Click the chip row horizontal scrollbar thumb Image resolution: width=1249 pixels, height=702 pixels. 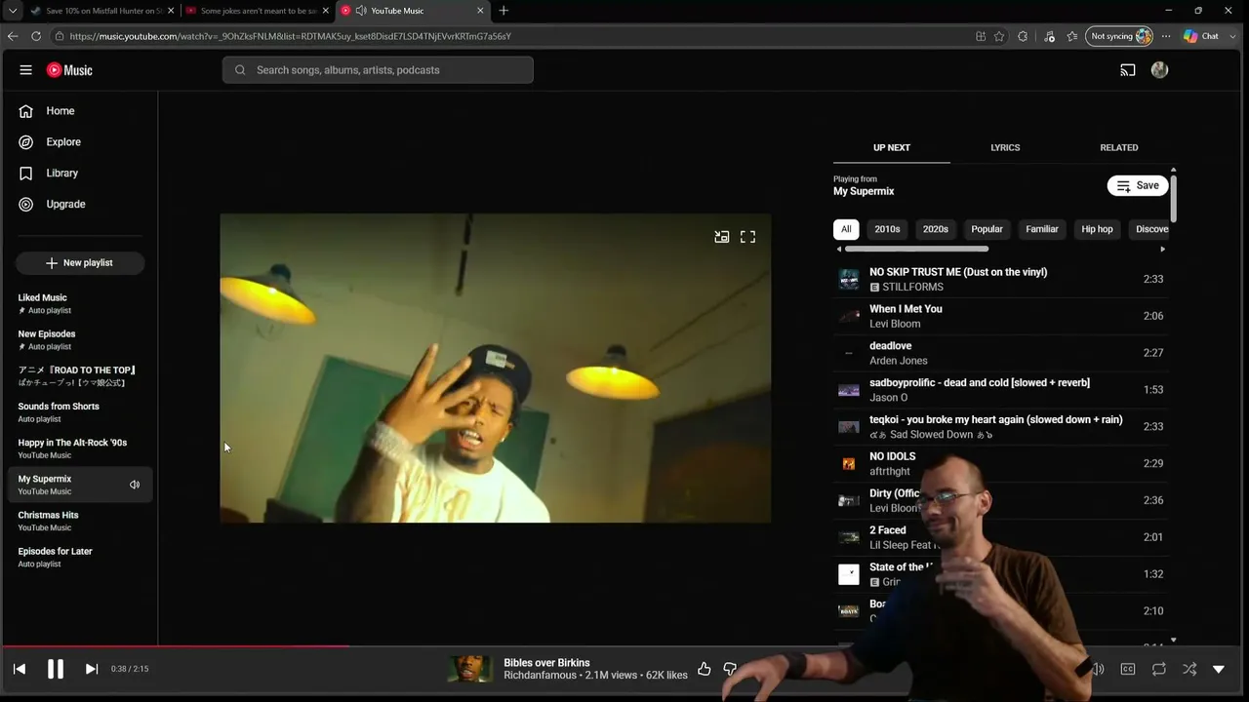pyautogui.click(x=916, y=250)
